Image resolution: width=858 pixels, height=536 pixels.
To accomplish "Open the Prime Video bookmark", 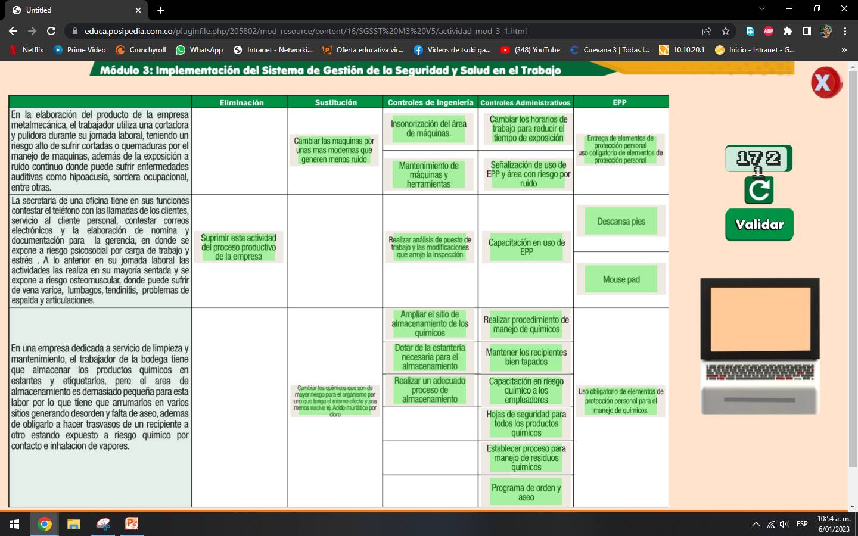I will (x=80, y=50).
